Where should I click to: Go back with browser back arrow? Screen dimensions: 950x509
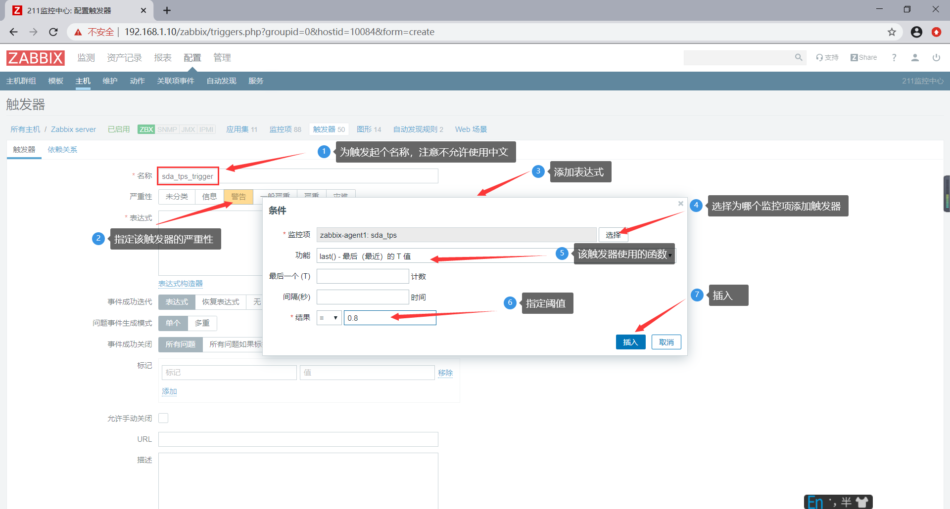tap(13, 32)
